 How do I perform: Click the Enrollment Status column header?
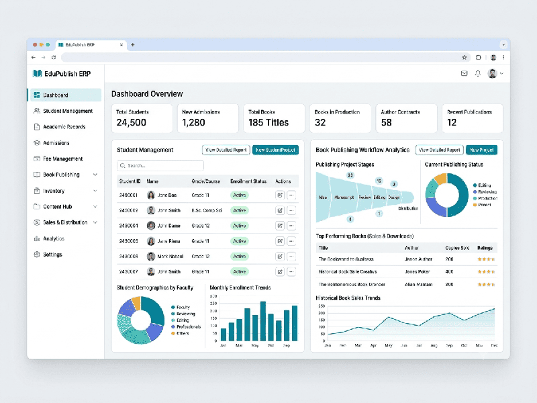coord(248,181)
